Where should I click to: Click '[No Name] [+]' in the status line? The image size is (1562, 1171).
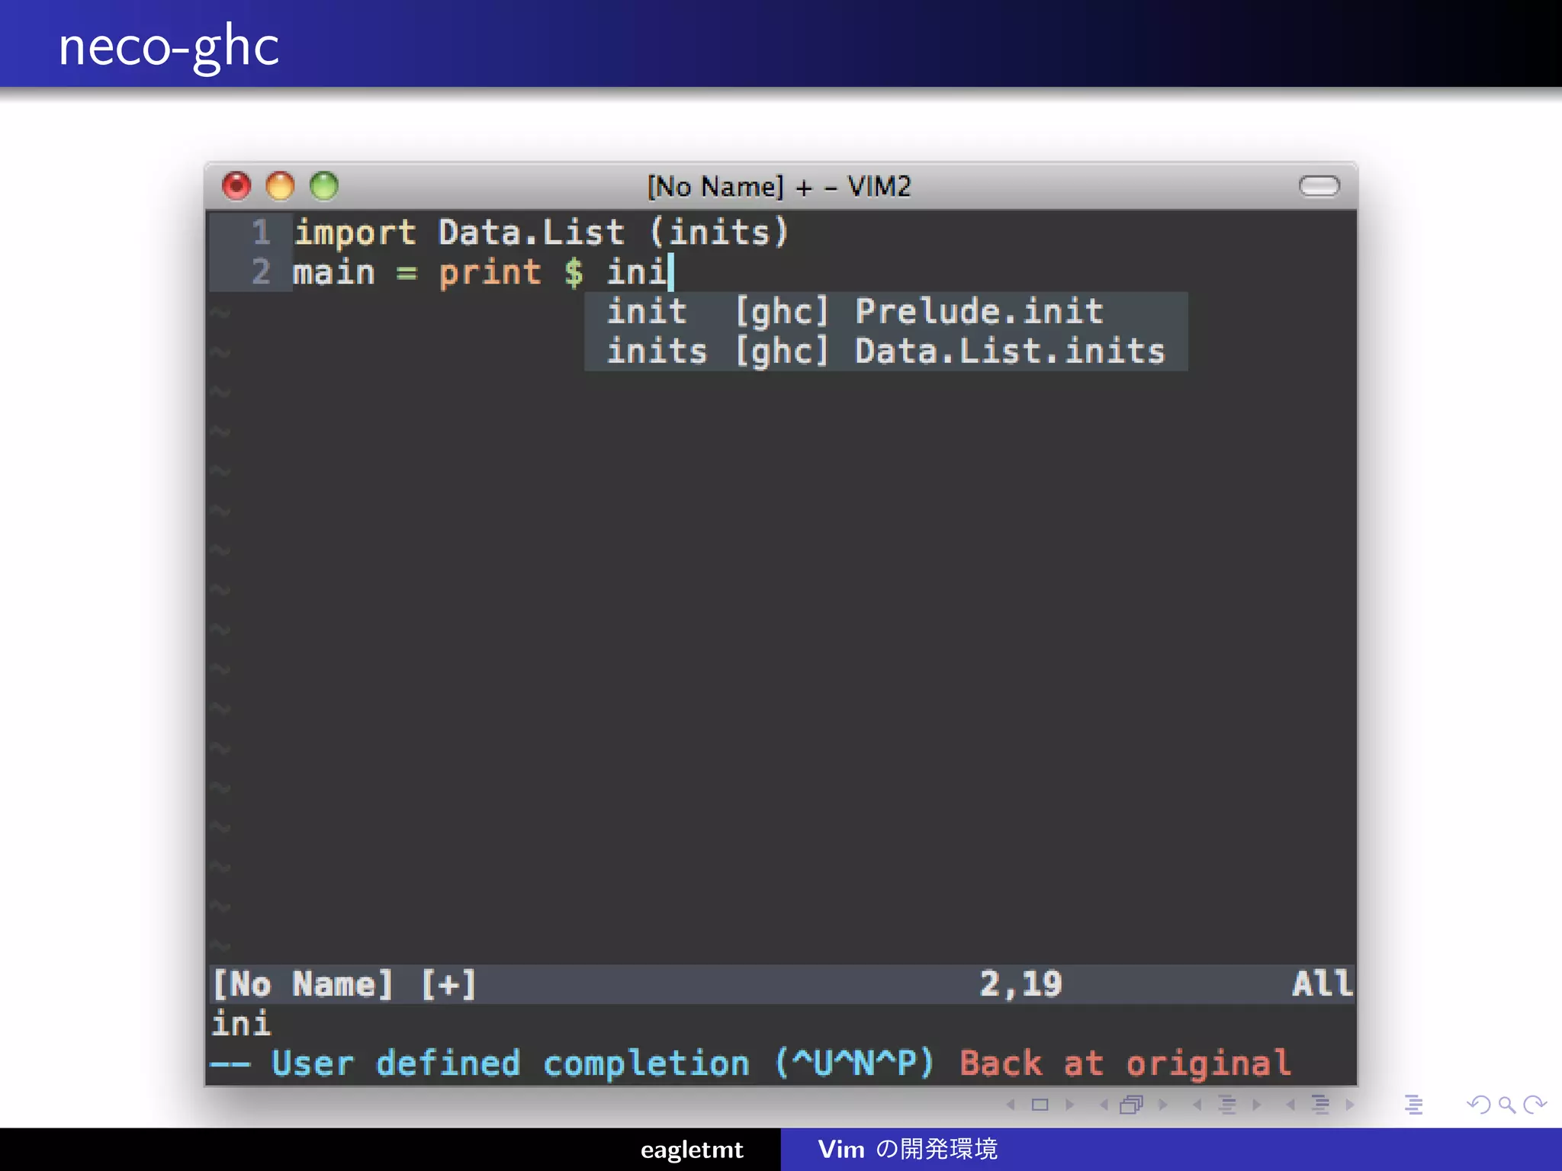[x=344, y=984]
